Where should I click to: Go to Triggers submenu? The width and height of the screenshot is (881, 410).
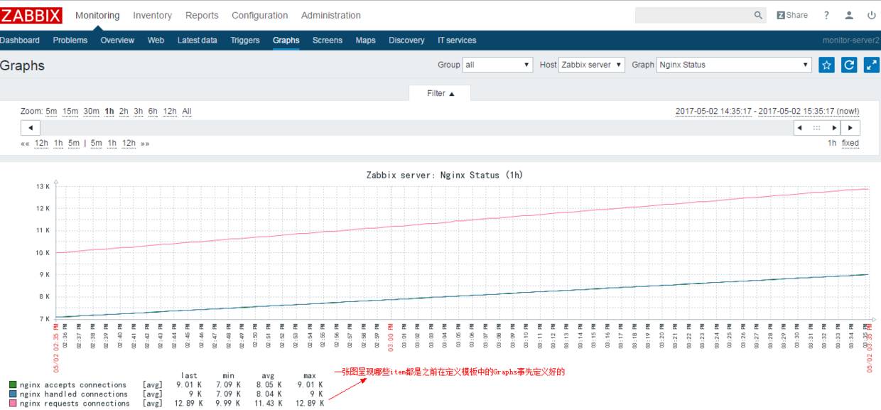tap(245, 41)
